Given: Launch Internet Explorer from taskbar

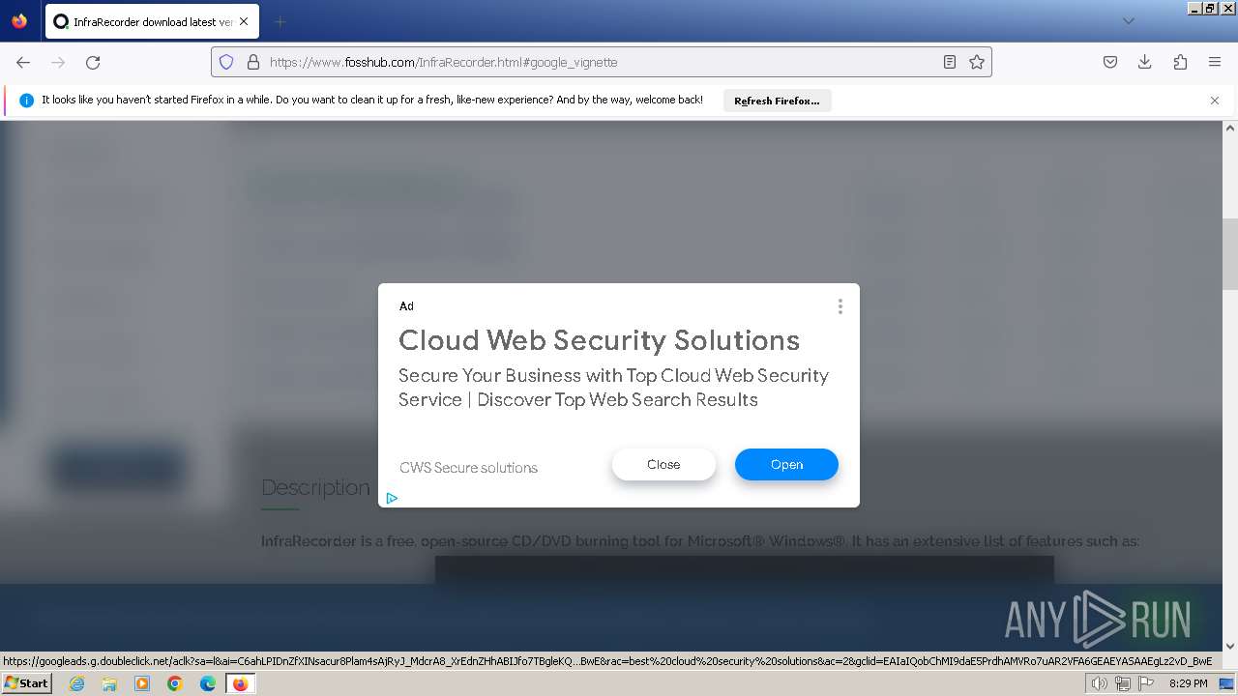Looking at the screenshot, I should click(76, 683).
